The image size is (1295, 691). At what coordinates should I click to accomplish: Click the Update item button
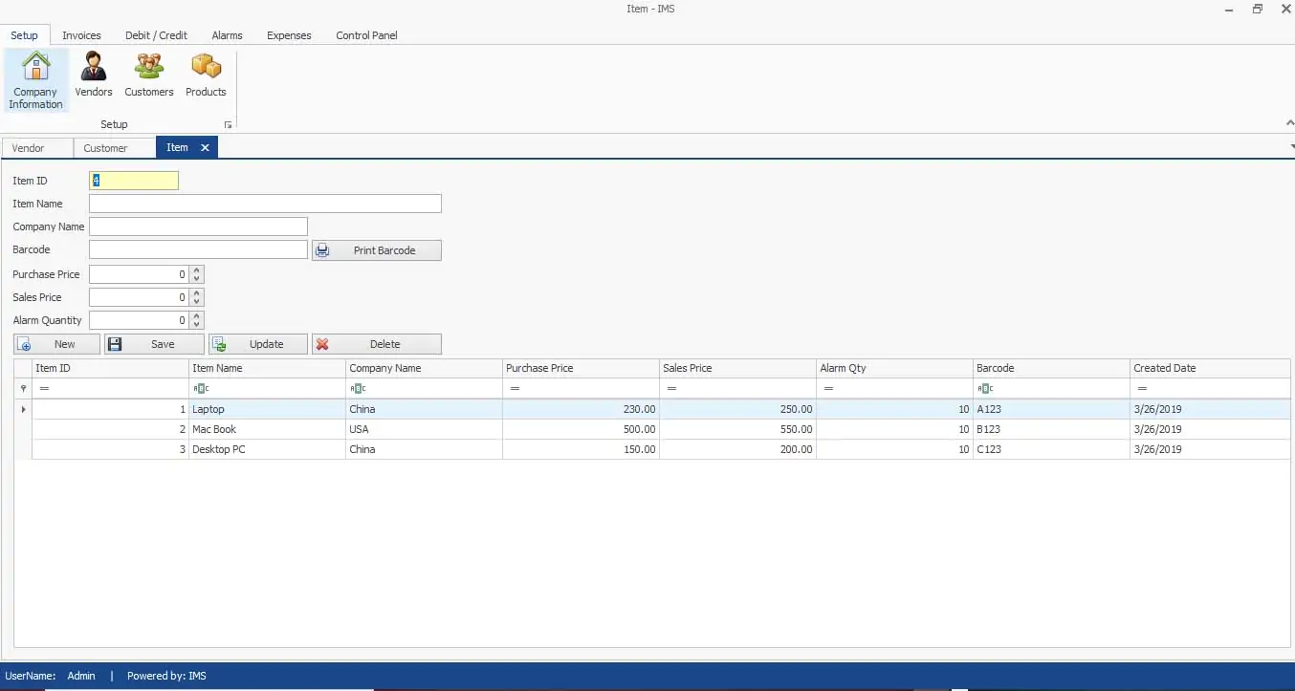click(x=258, y=344)
